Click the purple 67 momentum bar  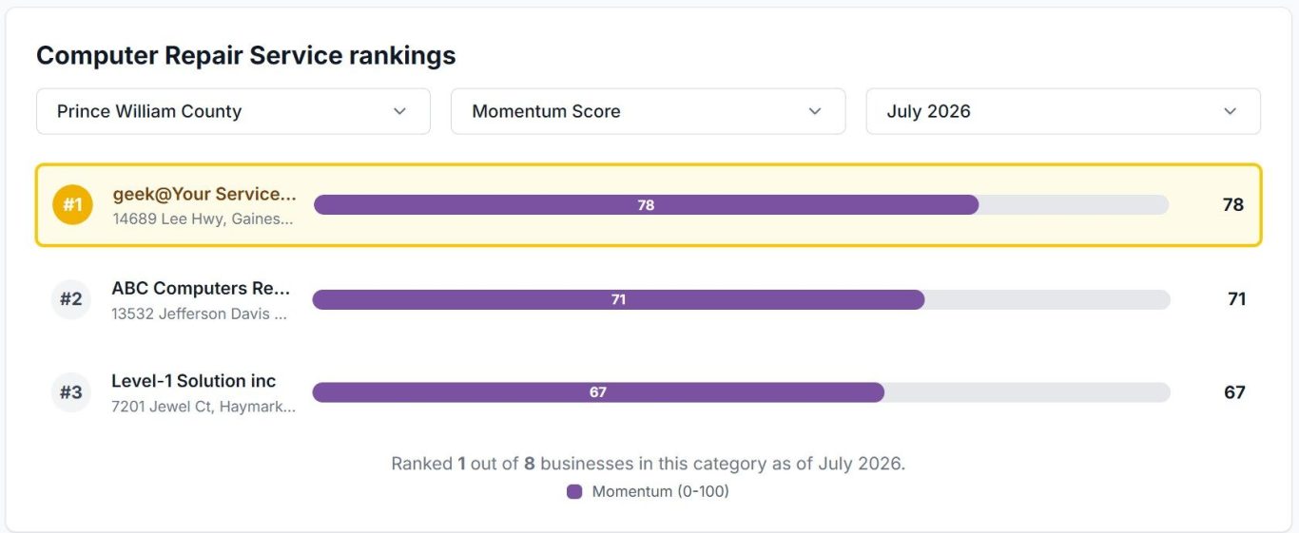coord(598,392)
